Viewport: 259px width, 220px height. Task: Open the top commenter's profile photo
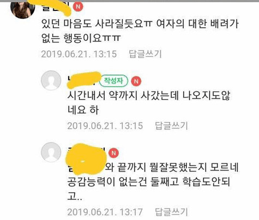tap(22, 9)
